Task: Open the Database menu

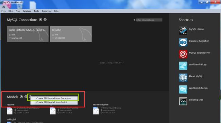Action: (27, 11)
